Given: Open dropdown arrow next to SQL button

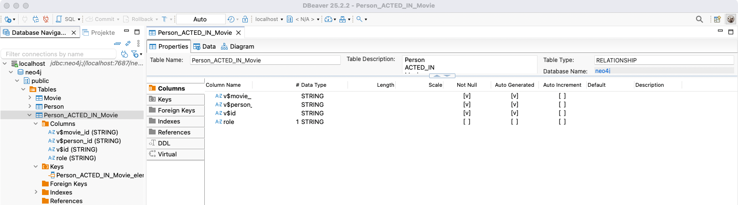Looking at the screenshot, I should tap(79, 20).
